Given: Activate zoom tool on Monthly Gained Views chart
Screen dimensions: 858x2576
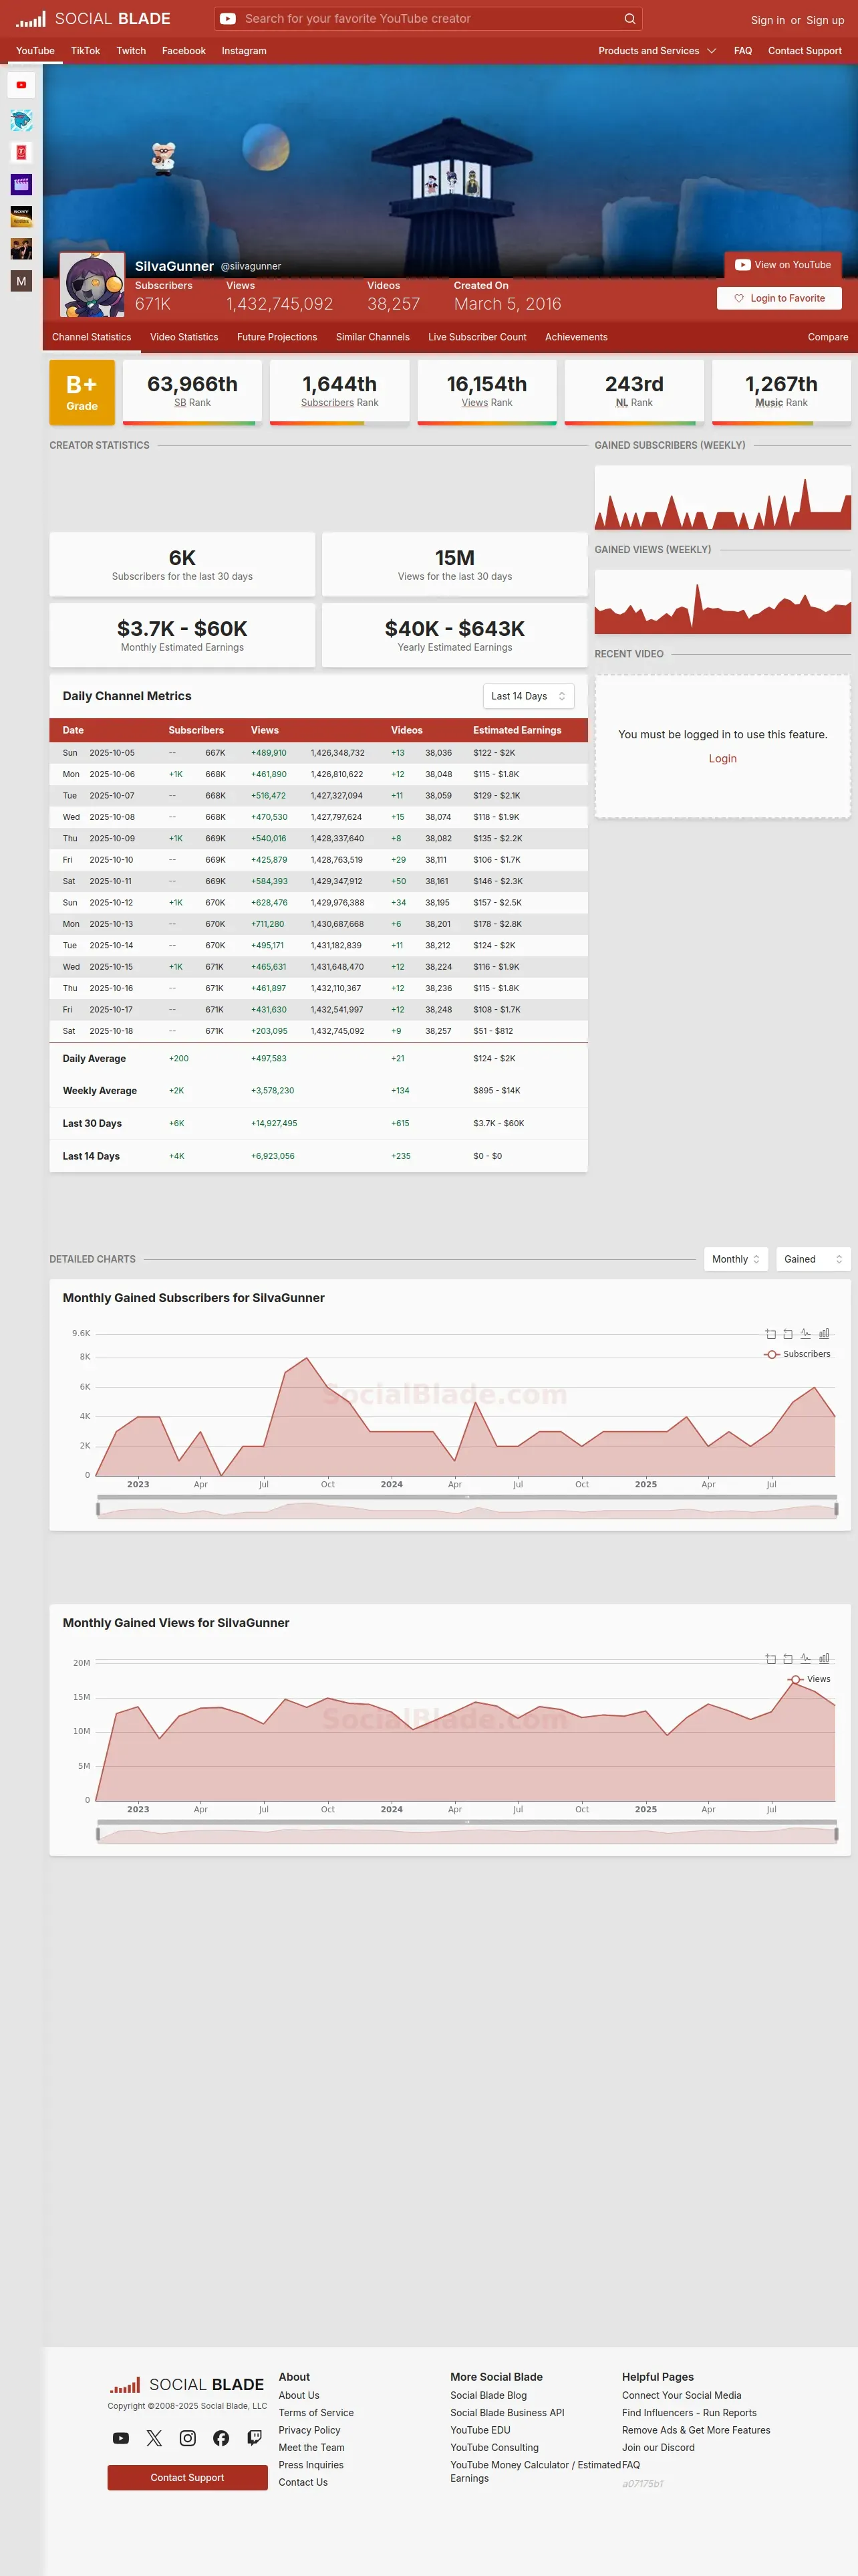Looking at the screenshot, I should pos(770,1659).
